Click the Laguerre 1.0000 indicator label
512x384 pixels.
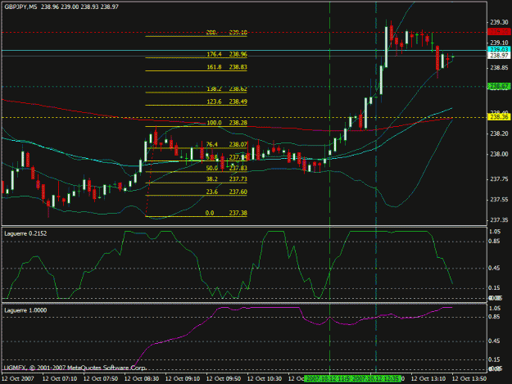25,310
